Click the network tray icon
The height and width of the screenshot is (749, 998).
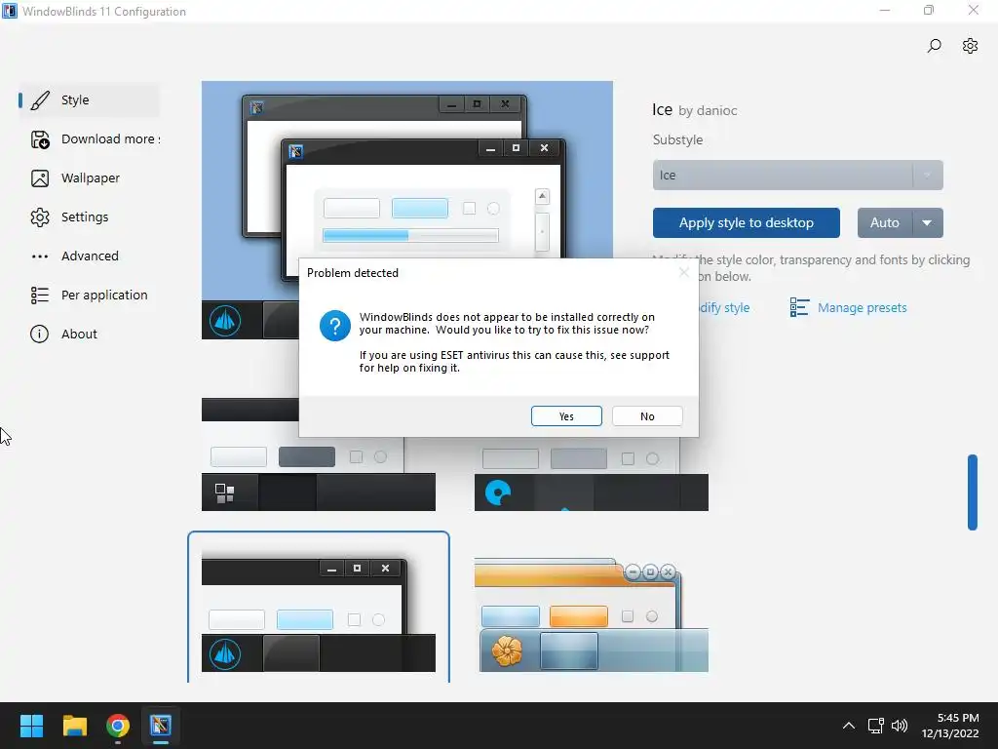pos(875,726)
